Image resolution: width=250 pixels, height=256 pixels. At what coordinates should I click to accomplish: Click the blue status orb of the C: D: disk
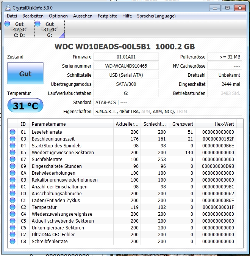point(7,24)
